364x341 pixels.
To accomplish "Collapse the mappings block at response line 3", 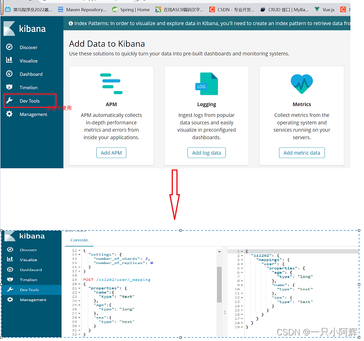I will click(242, 260).
